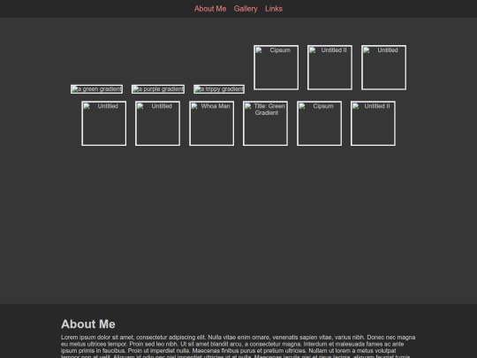
Task: Open Untitled thumbnail in row beginning with Cipsum
Action: click(384, 67)
